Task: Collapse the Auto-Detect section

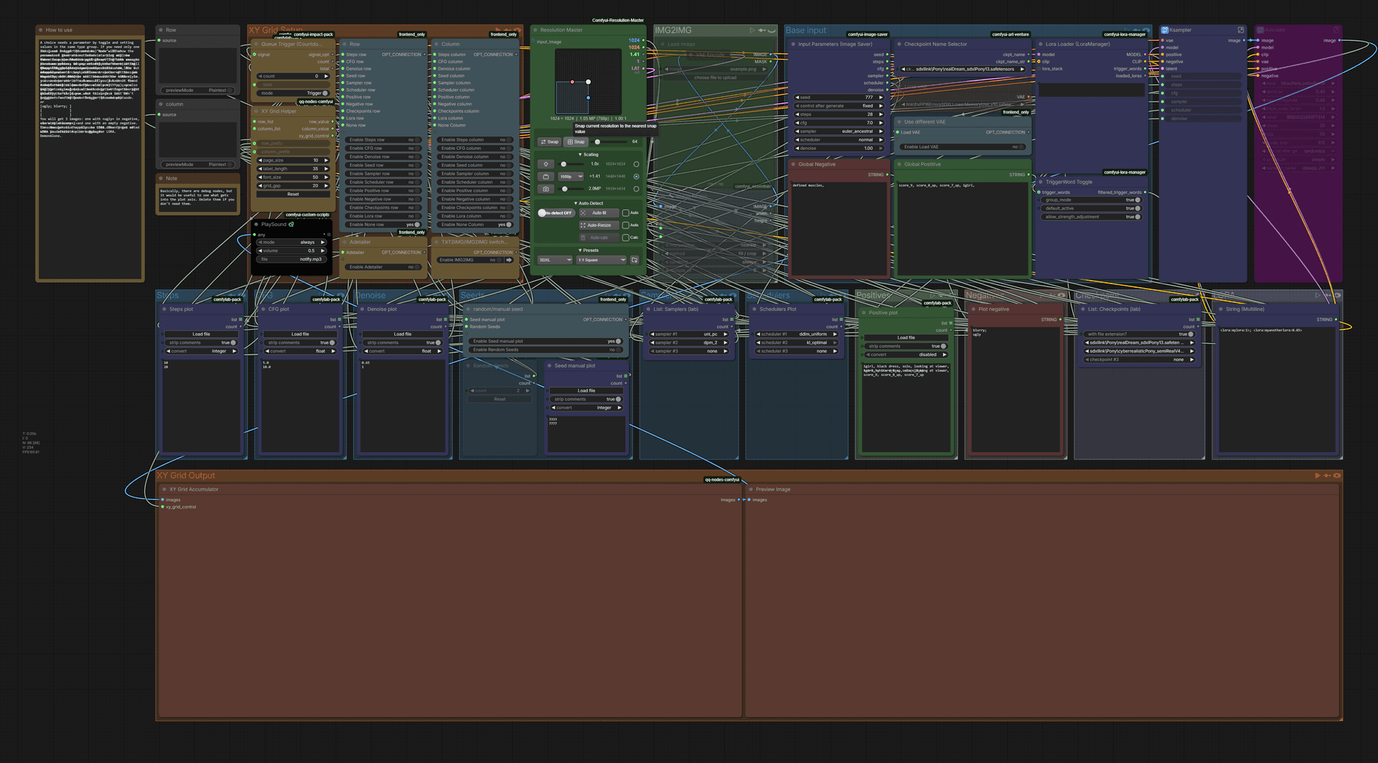Action: (588, 203)
